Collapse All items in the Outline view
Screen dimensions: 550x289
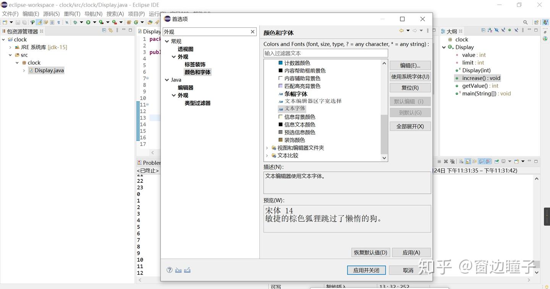pos(484,31)
